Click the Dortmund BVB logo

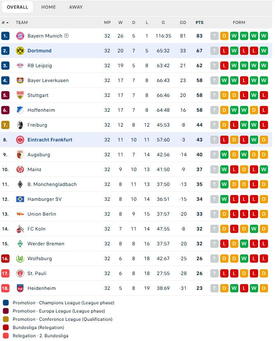[20, 51]
